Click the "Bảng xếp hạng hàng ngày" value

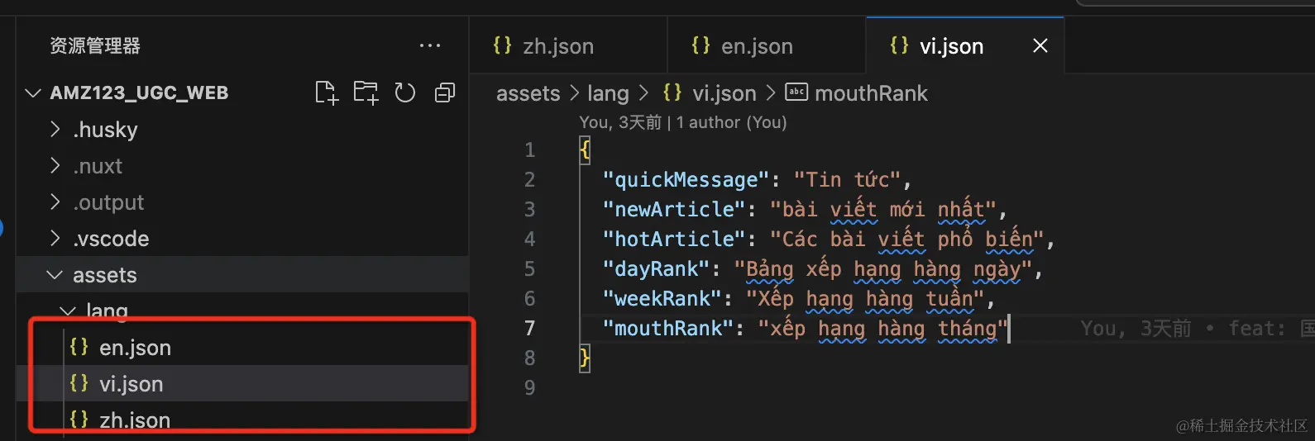point(882,269)
